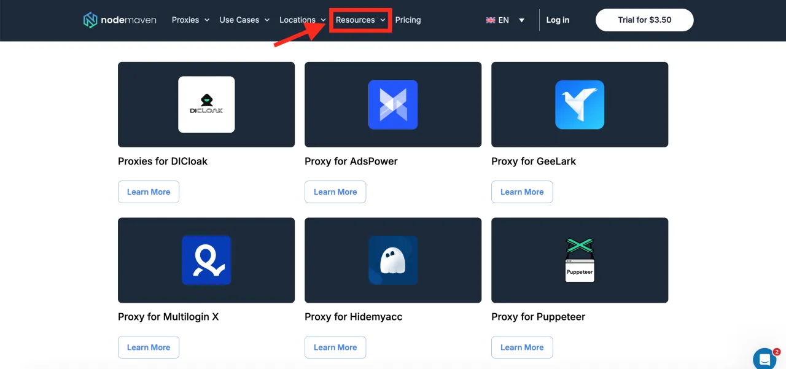Viewport: 786px width, 369px height.
Task: Click the DICloak logo icon
Action: (x=206, y=104)
